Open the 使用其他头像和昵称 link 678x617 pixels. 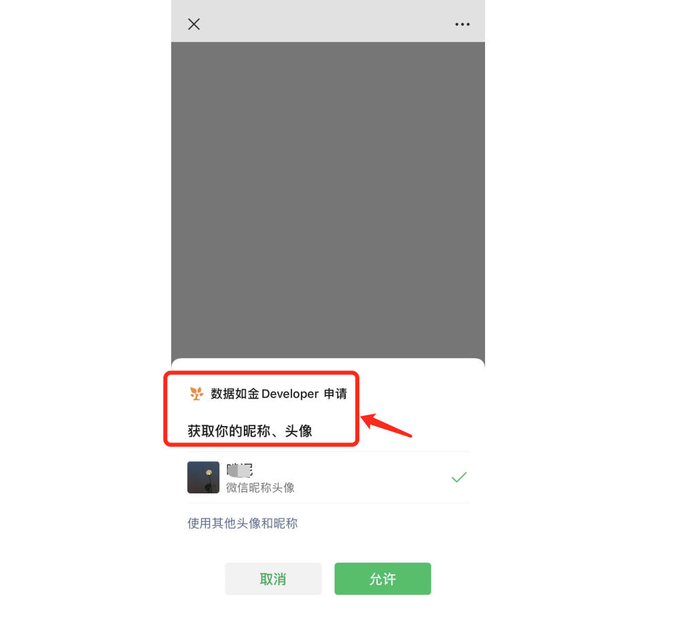coord(242,523)
